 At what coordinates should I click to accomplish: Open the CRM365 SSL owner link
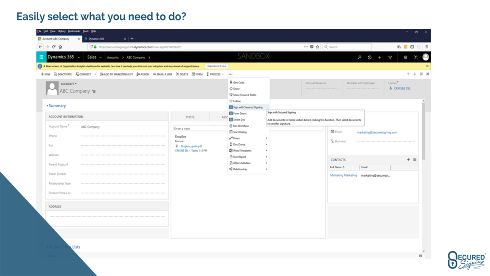[402, 88]
